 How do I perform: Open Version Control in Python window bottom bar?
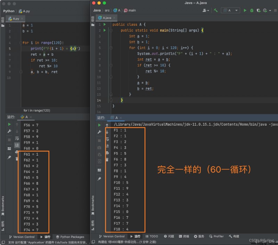(x=22, y=237)
